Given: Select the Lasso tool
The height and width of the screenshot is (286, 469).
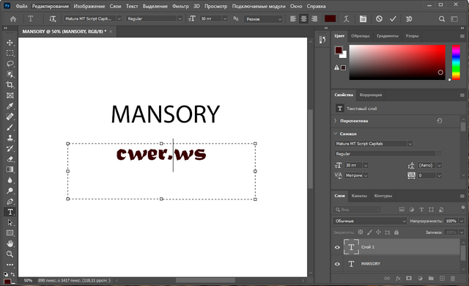Looking at the screenshot, I should tap(10, 64).
